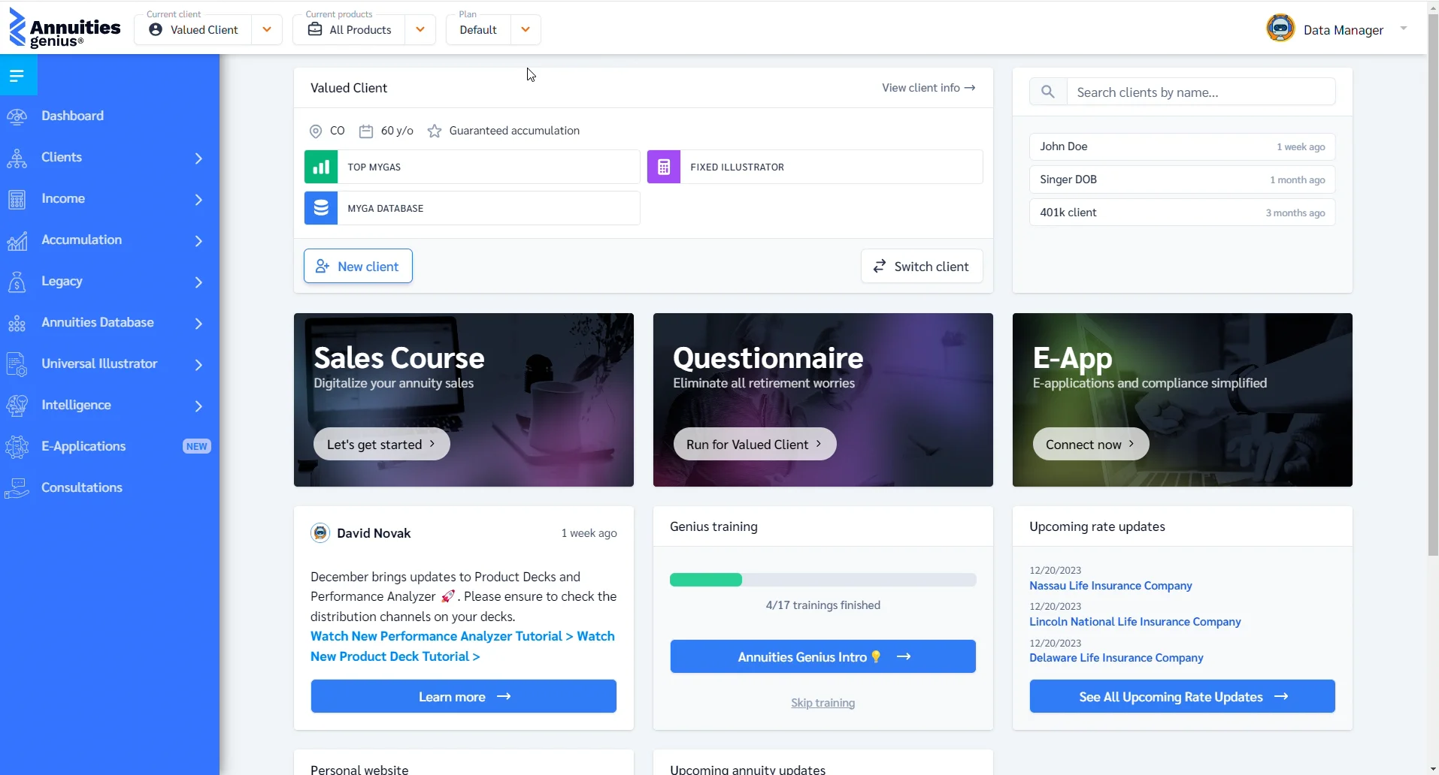Follow the View client info link
This screenshot has width=1439, height=775.
click(x=929, y=88)
